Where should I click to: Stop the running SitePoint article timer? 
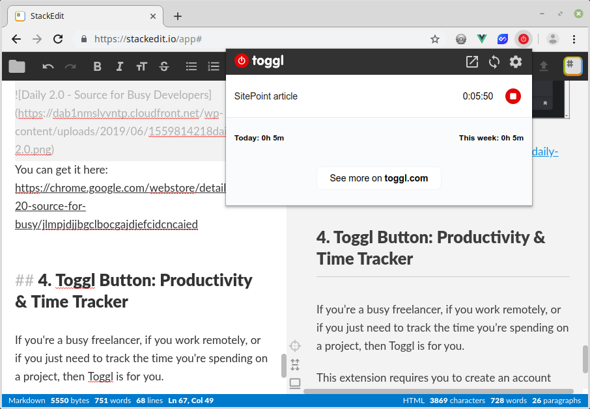[x=513, y=96]
